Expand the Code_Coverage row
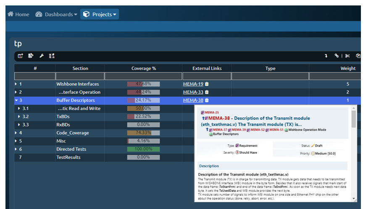371x209 pixels. (x=16, y=133)
